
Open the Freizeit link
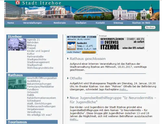[31, 48]
